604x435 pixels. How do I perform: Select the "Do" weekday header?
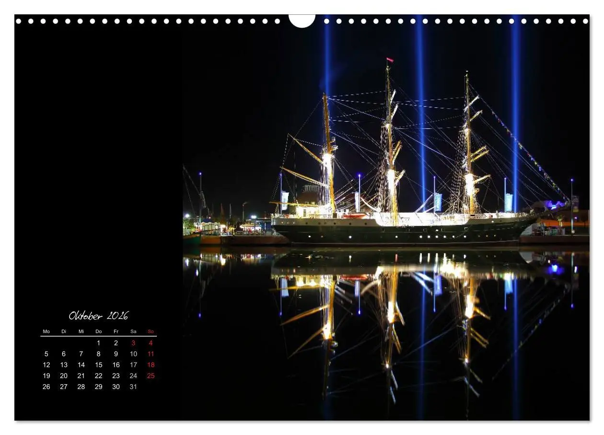(x=99, y=332)
